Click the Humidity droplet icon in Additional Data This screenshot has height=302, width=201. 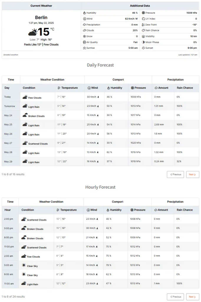click(x=84, y=13)
